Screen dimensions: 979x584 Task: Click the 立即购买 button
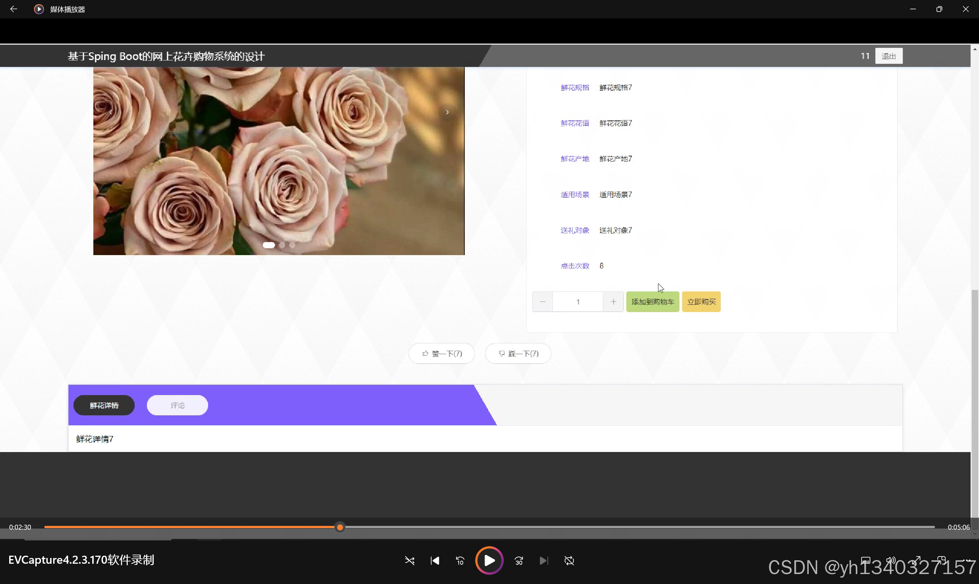pos(701,302)
